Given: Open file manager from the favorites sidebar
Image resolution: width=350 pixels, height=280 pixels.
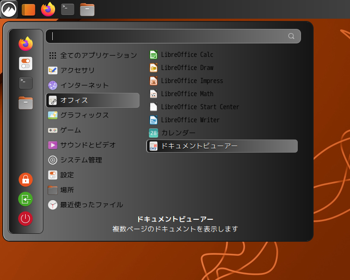Looking at the screenshot, I should tap(26, 103).
